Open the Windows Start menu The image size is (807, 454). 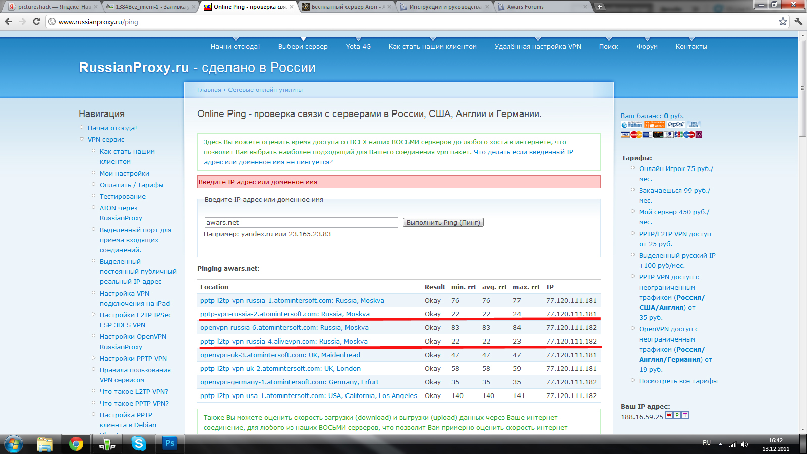point(14,444)
